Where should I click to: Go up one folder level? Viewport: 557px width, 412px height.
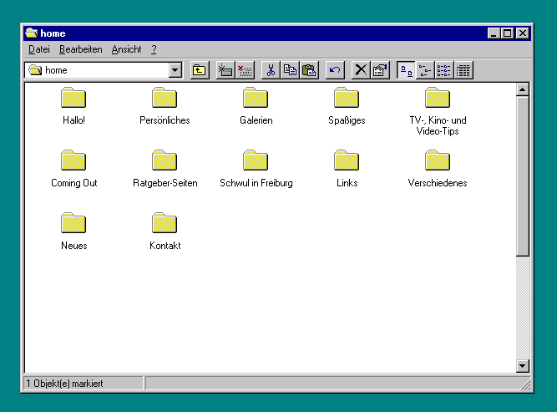point(200,70)
